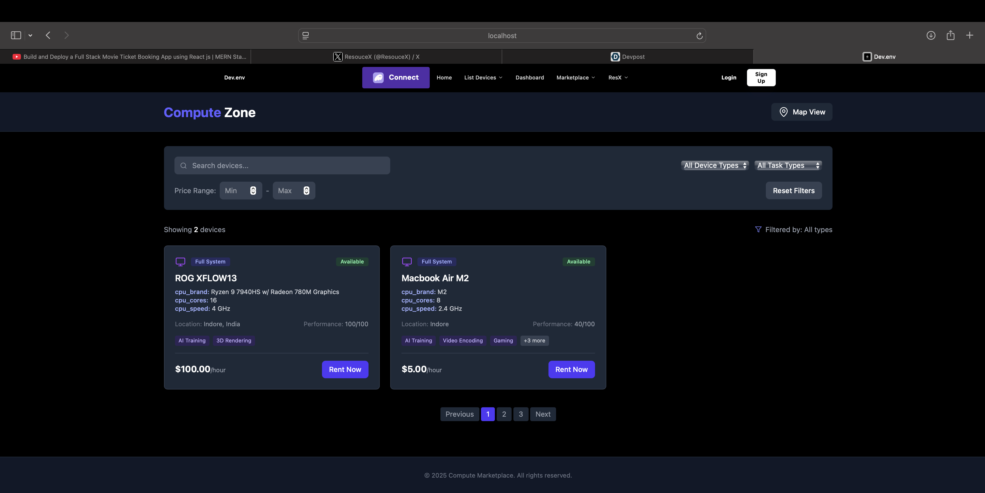Open a new tab with plus icon
This screenshot has height=493, width=985.
[x=969, y=36]
